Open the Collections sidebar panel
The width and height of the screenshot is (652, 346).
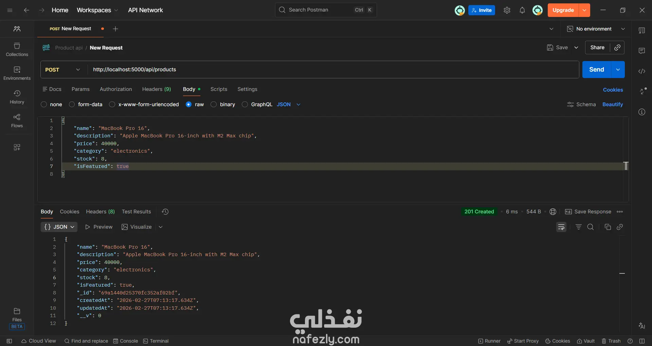tap(17, 50)
